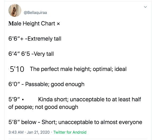The width and height of the screenshot is (152, 140).
Task: Click the profile avatar photo
Action: click(x=15, y=10)
